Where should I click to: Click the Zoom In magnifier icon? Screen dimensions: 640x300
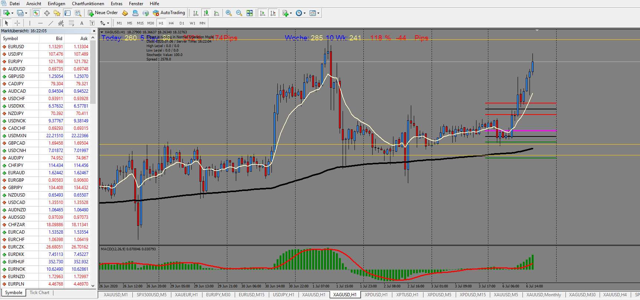(x=229, y=13)
